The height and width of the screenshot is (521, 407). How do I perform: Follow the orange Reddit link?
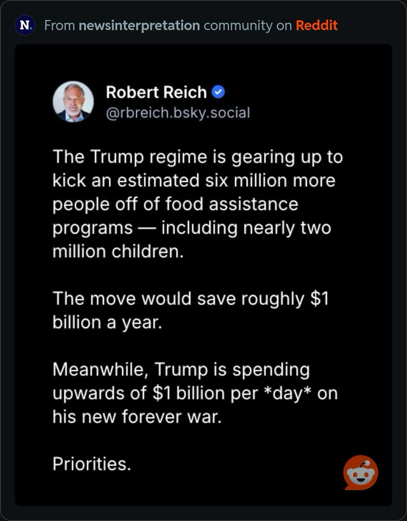pyautogui.click(x=316, y=25)
